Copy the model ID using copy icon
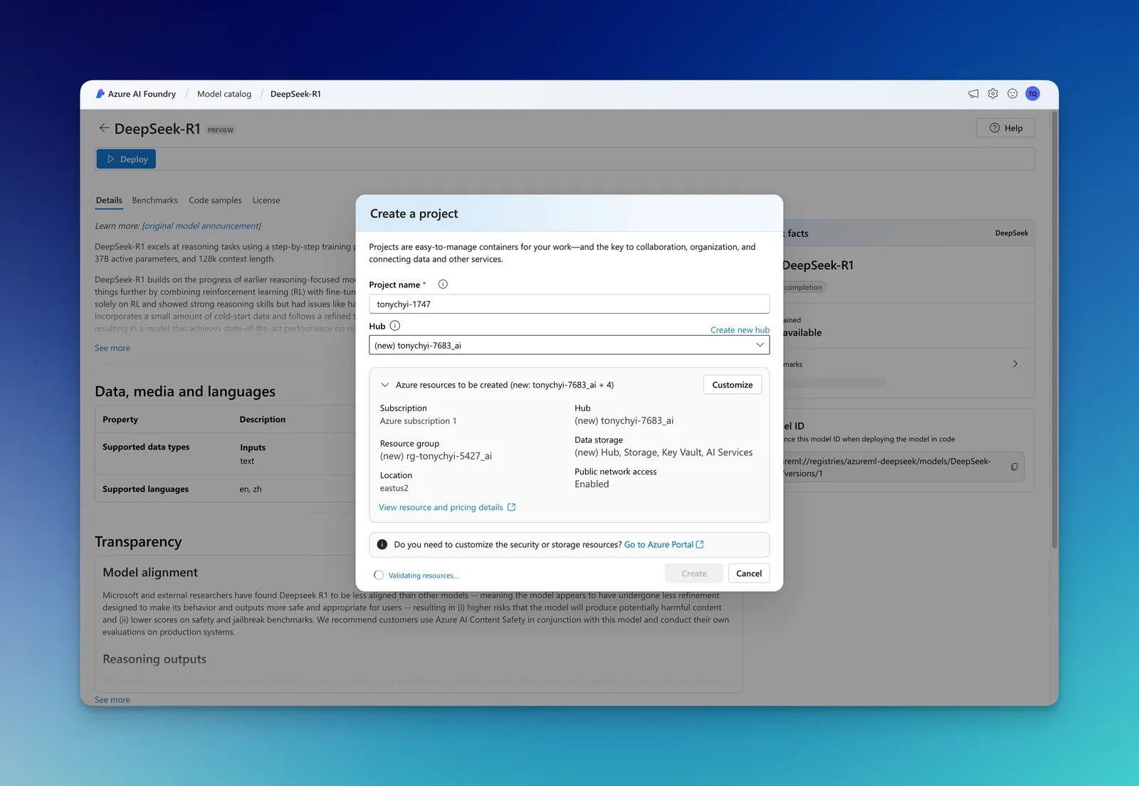 [1014, 467]
